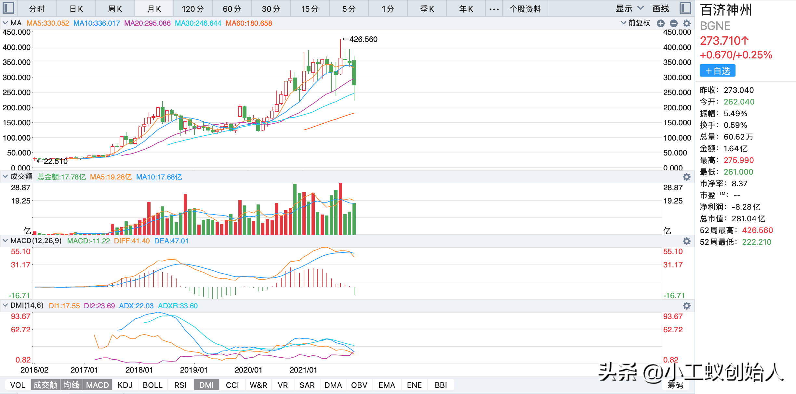
Task: Toggle the 均线 moving average indicator
Action: [x=71, y=385]
